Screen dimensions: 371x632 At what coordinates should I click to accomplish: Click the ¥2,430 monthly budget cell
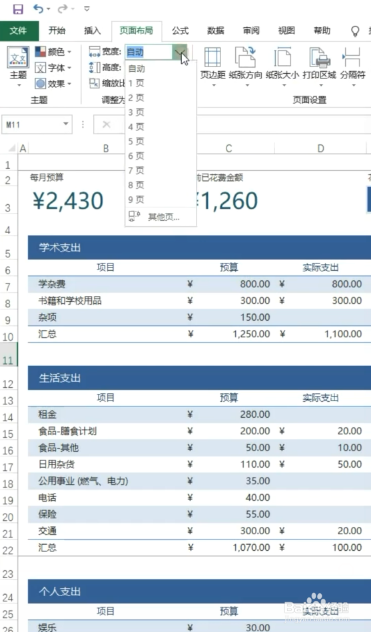point(68,201)
